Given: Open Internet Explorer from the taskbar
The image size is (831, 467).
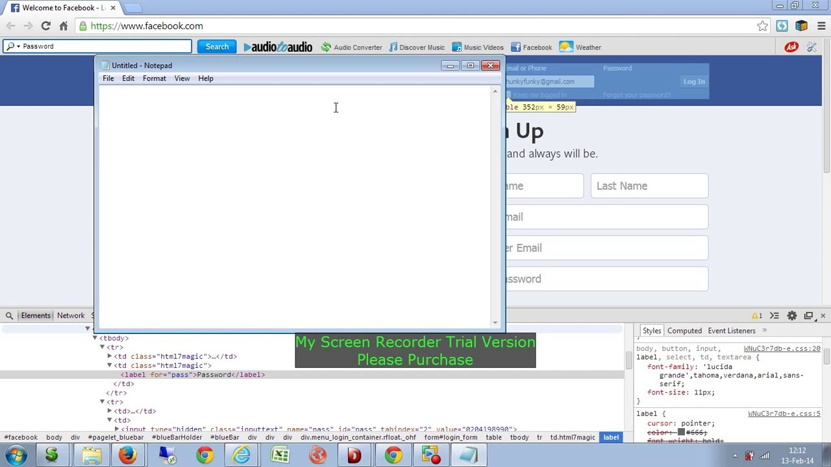Looking at the screenshot, I should point(242,455).
